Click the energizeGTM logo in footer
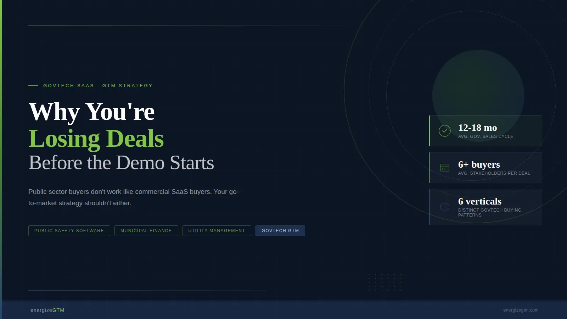Viewport: 567px width, 319px height. pos(47,310)
